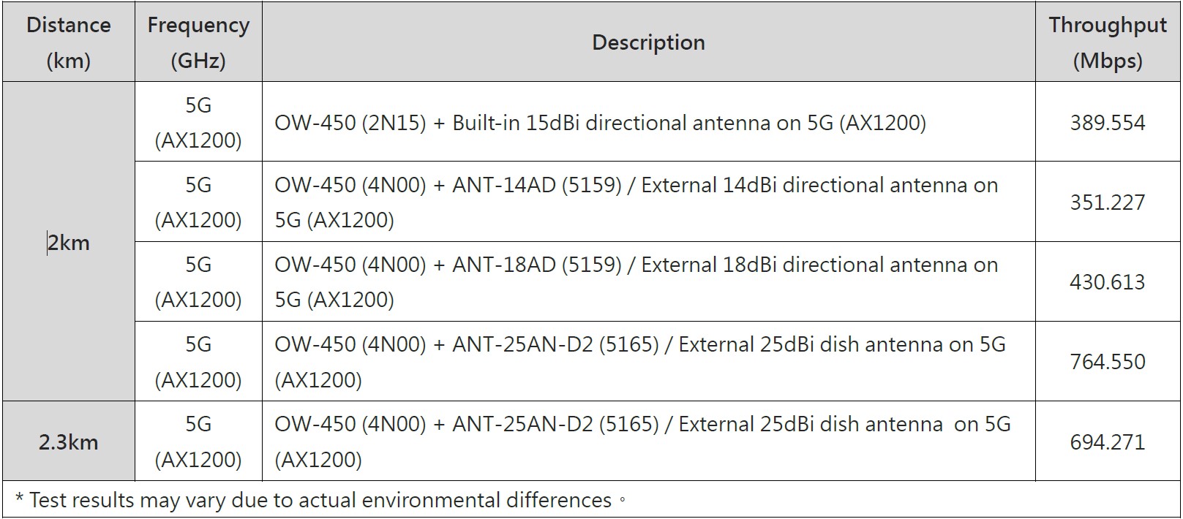The image size is (1183, 519).
Task: Select the 764.550 throughput value
Action: (x=1107, y=362)
